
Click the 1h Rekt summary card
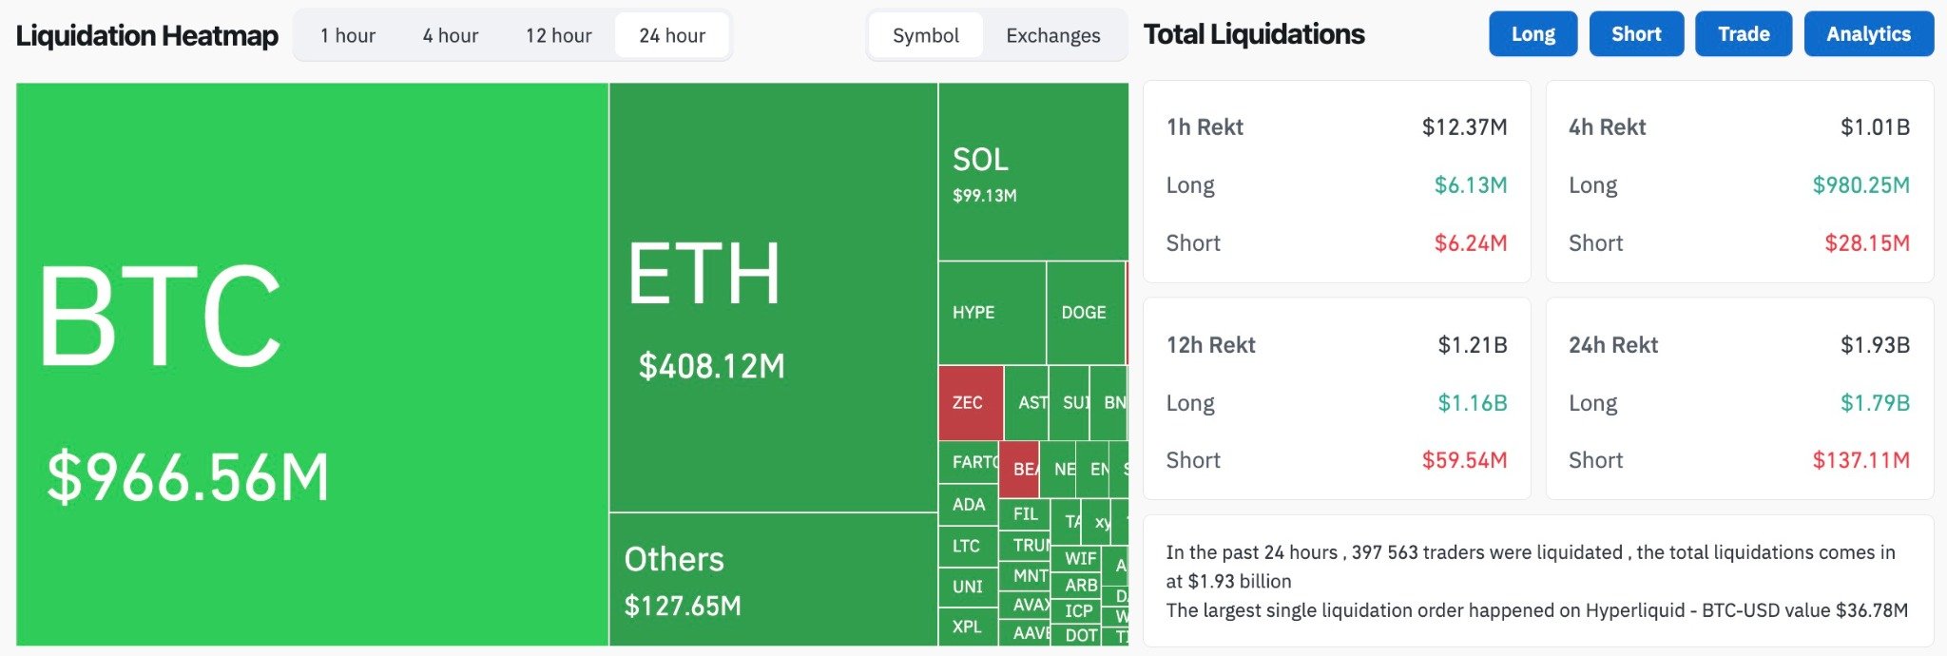coord(1336,182)
